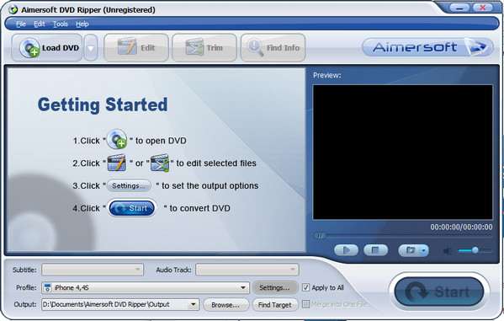The width and height of the screenshot is (504, 321).
Task: Toggle the Apply to All checkbox
Action: [x=305, y=287]
